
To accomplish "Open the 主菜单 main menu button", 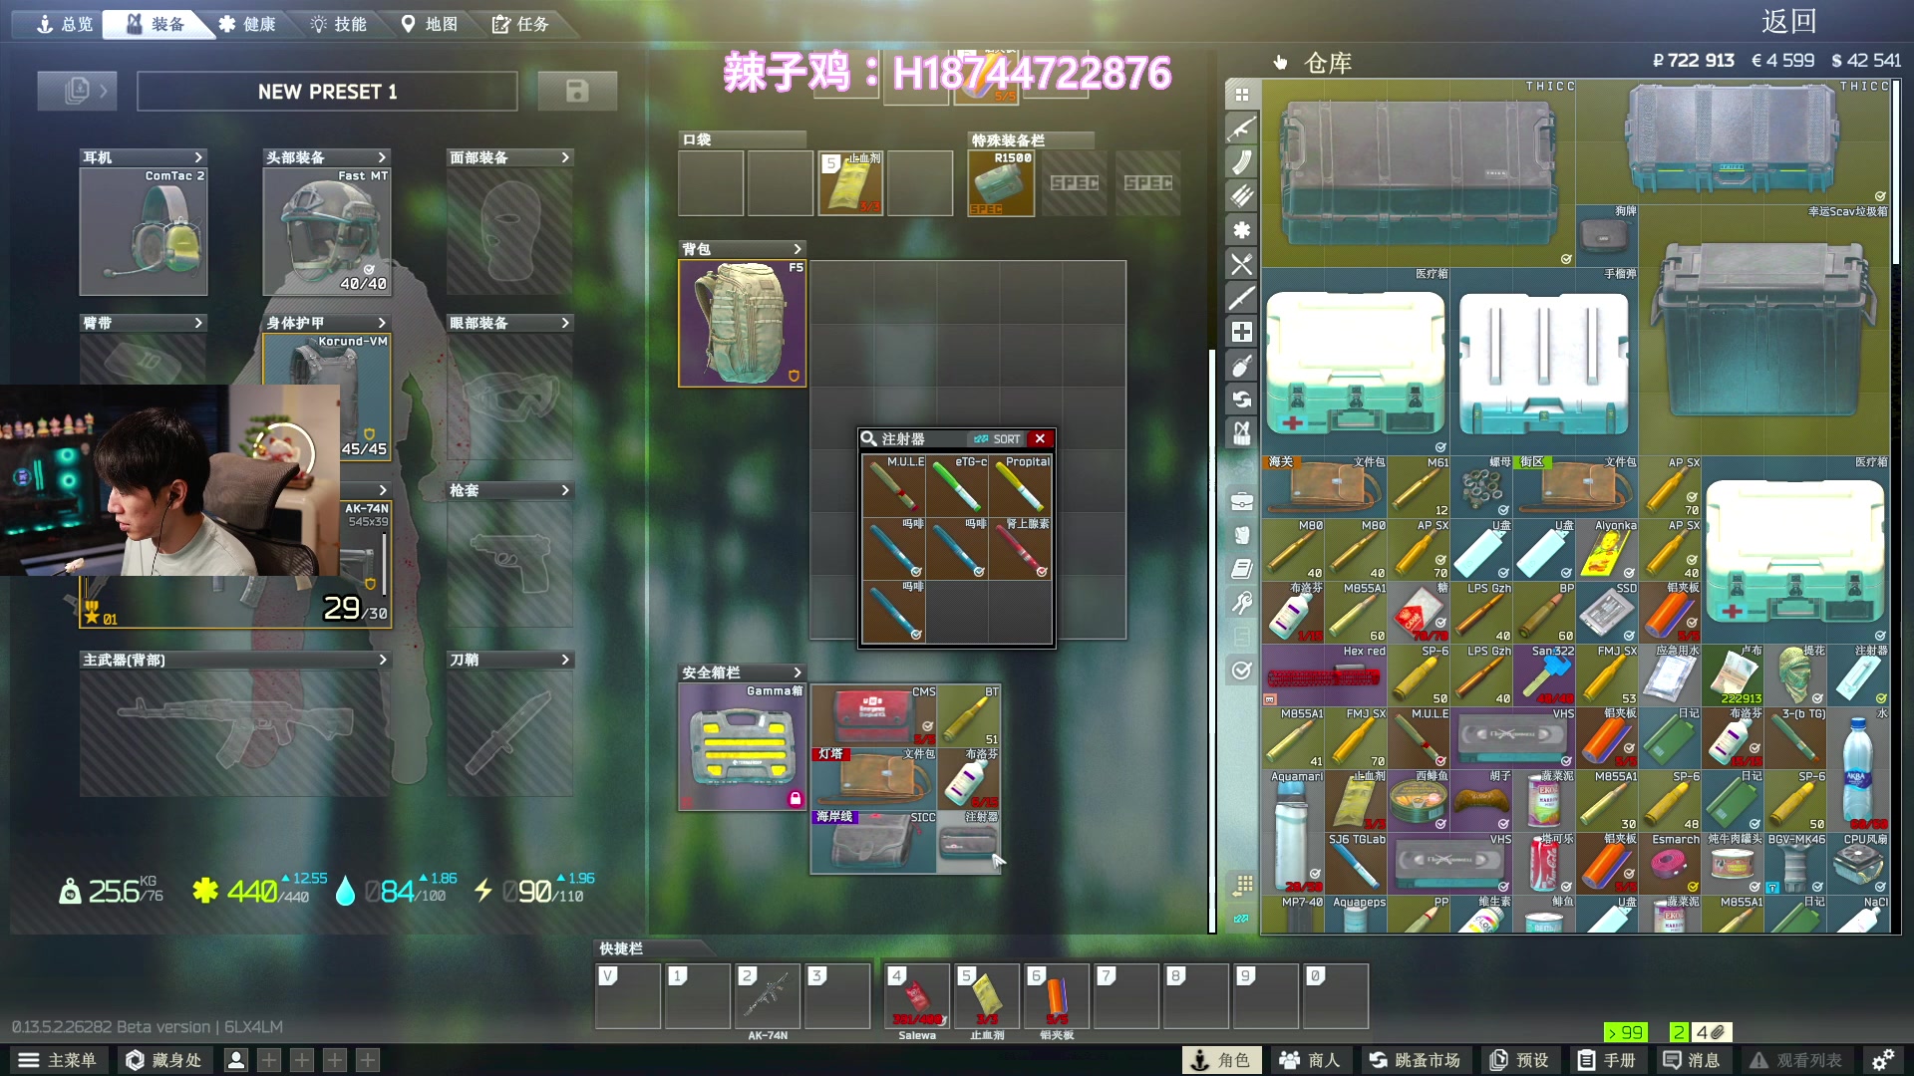I will click(58, 1060).
